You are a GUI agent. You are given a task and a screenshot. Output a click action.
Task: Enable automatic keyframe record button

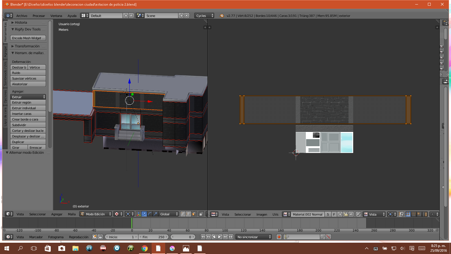279,237
